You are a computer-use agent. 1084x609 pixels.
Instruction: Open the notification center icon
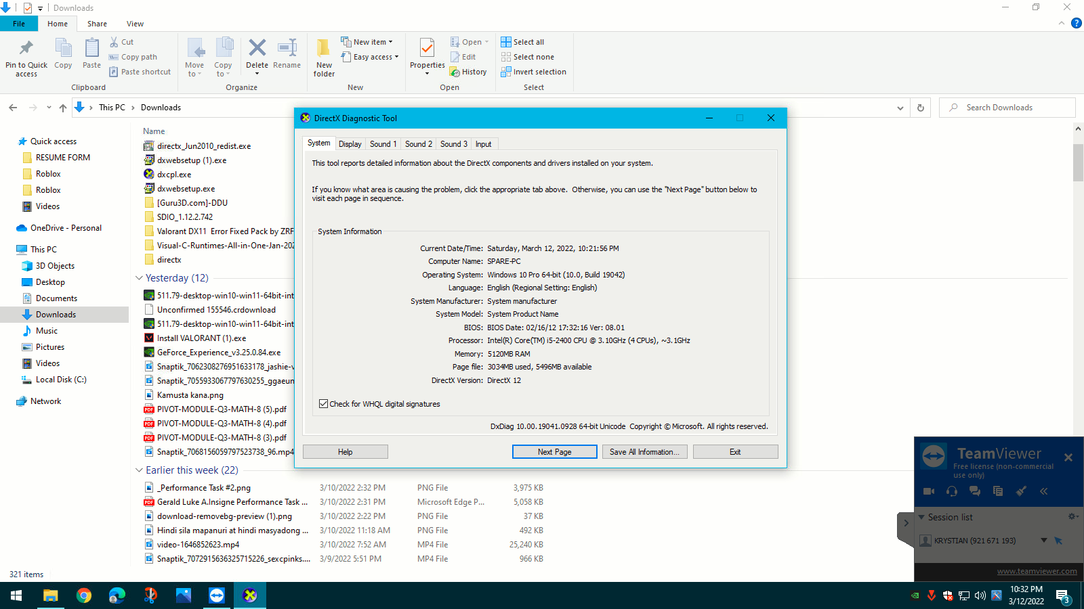tap(1062, 595)
